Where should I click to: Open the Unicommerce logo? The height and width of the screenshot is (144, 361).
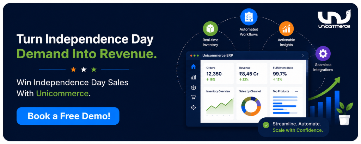pyautogui.click(x=334, y=19)
